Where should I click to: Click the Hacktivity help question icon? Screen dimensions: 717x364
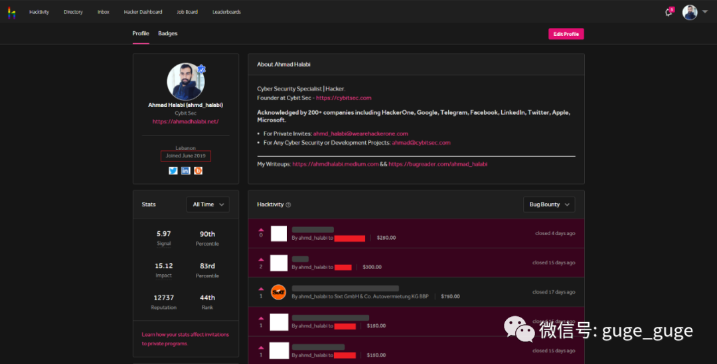[288, 205]
